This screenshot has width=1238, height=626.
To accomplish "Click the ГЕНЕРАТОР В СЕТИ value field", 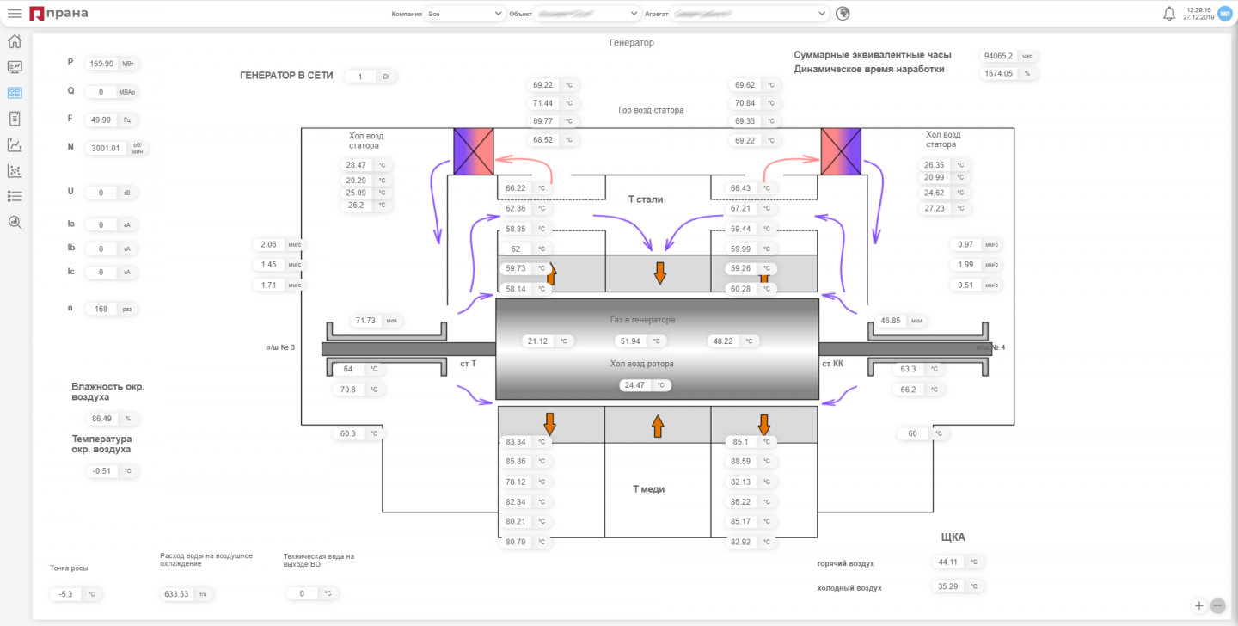I will tap(370, 77).
